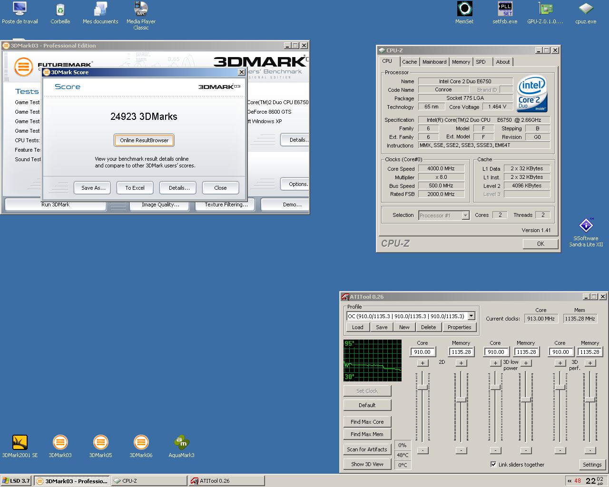609x487 pixels.
Task: Click Save As in 3DMark Score
Action: click(x=93, y=188)
